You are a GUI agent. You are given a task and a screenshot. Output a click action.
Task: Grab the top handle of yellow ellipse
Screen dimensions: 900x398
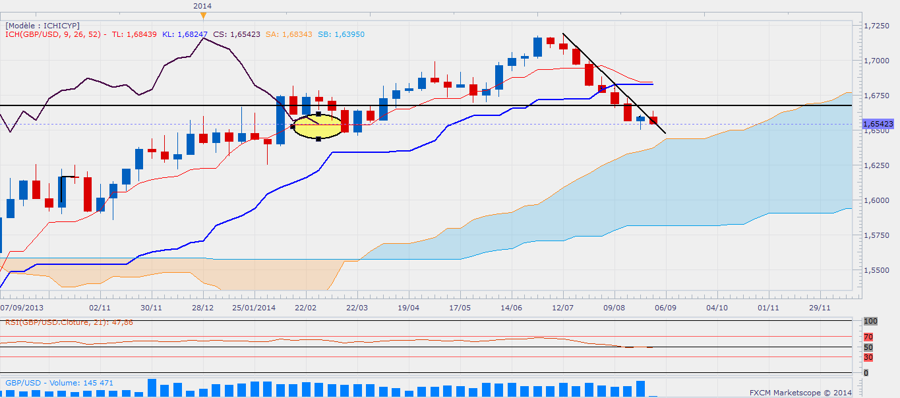[318, 114]
